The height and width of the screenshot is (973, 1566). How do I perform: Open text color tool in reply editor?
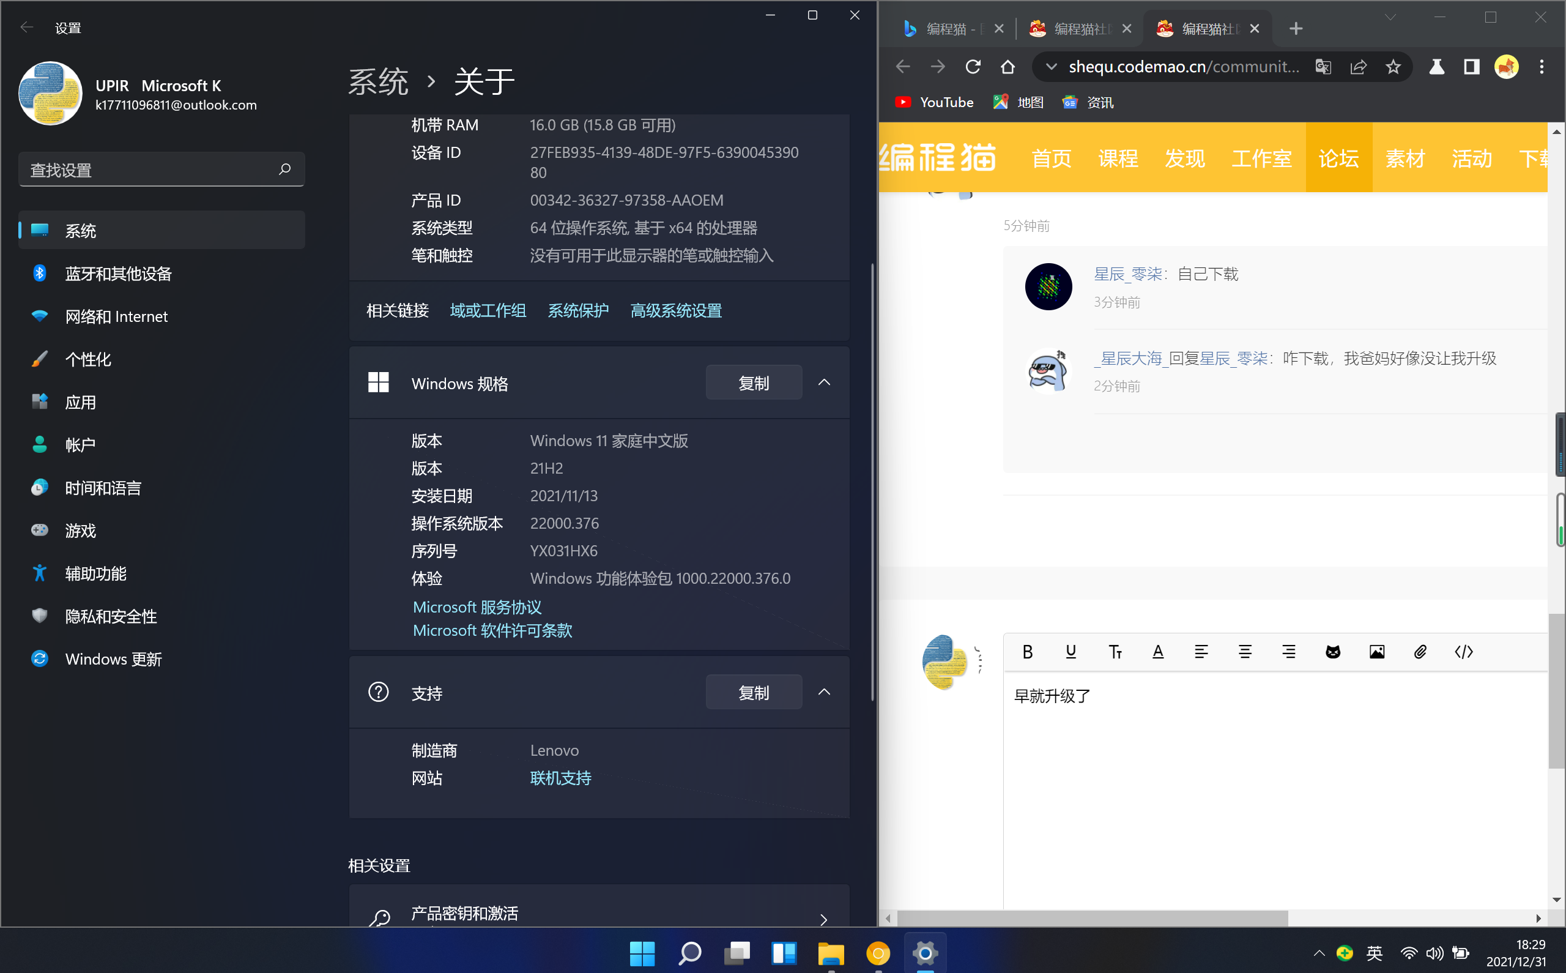tap(1158, 652)
